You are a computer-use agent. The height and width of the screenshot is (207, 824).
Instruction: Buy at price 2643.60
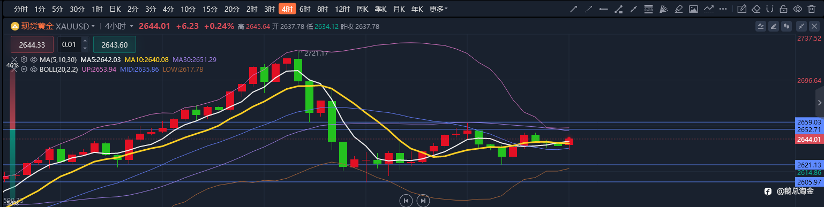pos(114,44)
